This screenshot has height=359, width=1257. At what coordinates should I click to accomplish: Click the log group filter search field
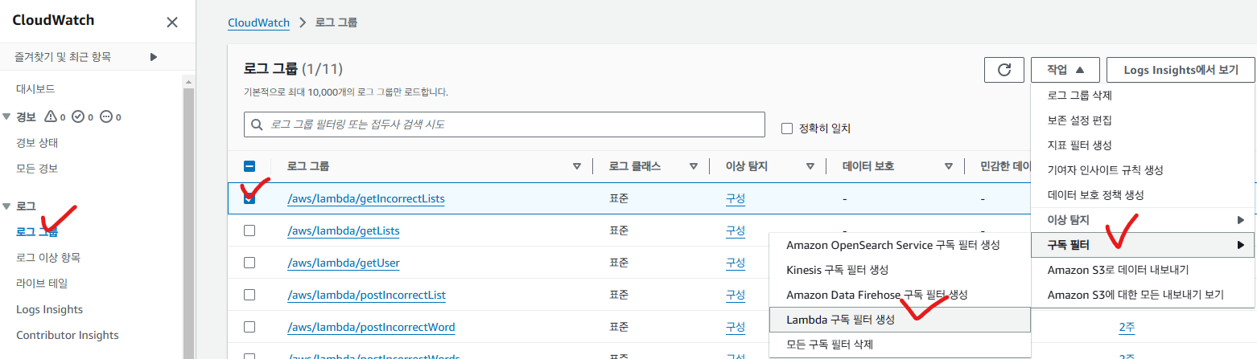pyautogui.click(x=504, y=124)
